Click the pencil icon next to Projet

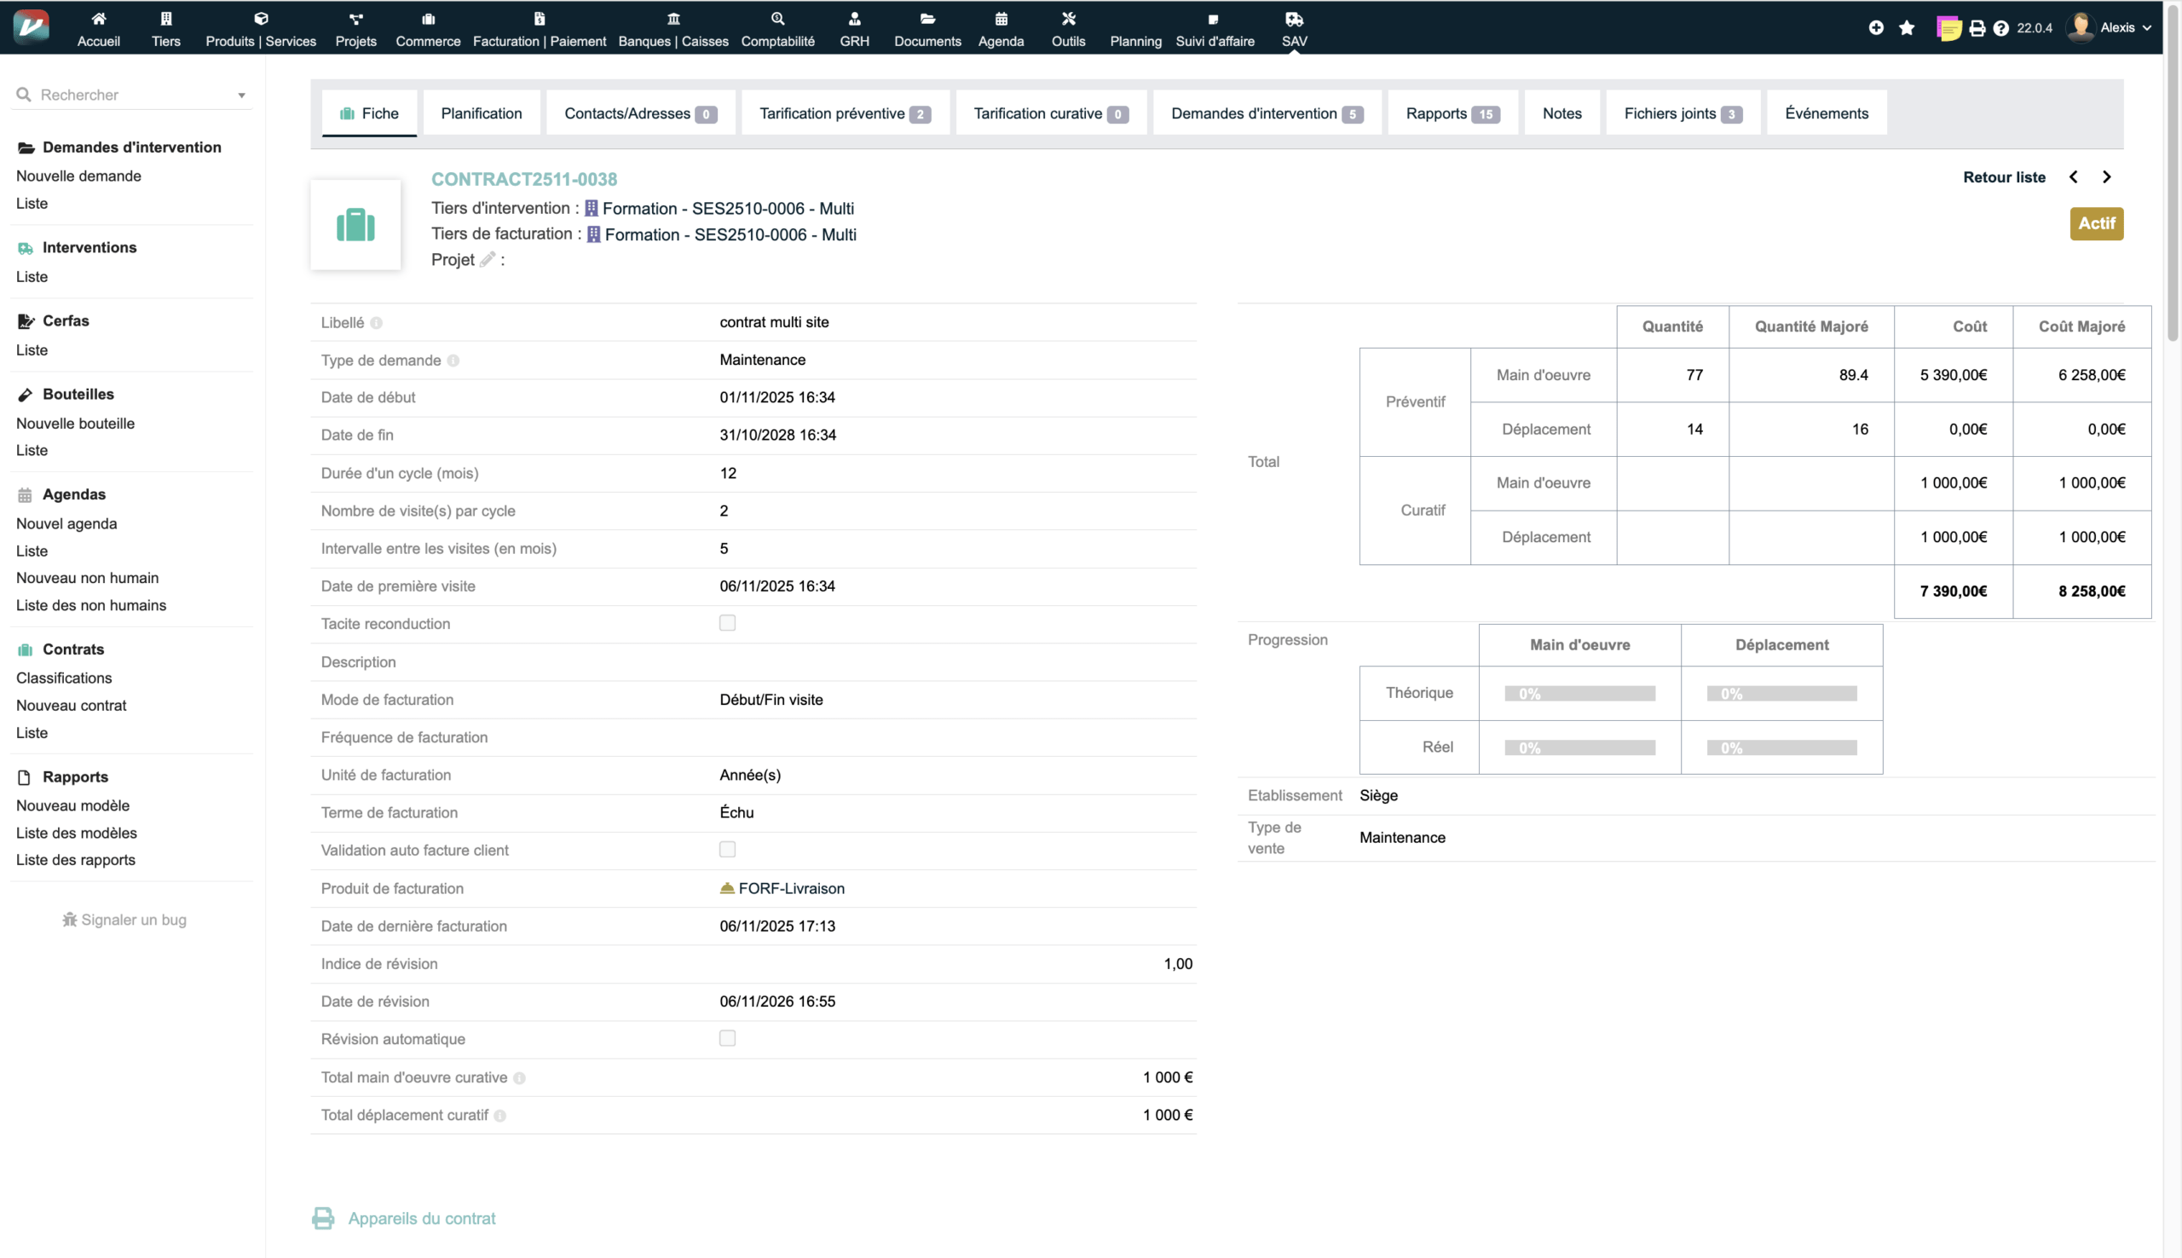tap(488, 259)
